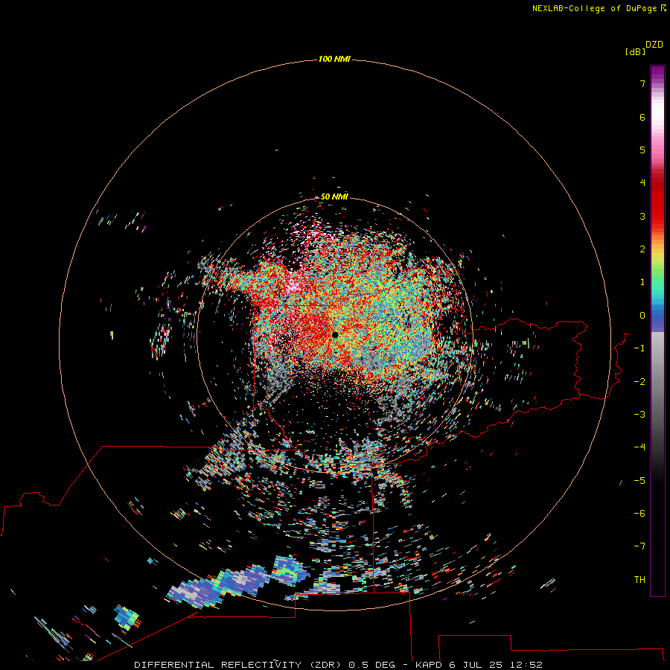Click the 100 NMI range ring label
670x670 pixels.
(334, 59)
